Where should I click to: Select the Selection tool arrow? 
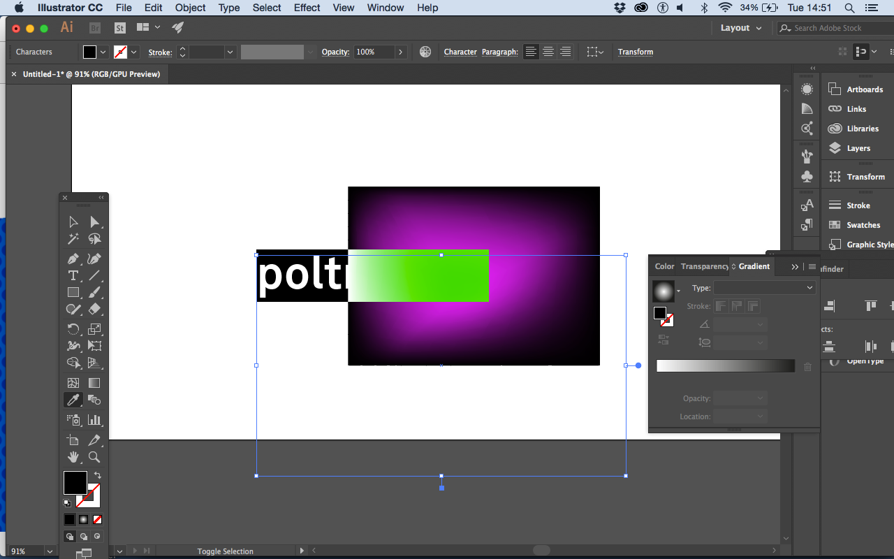pos(73,222)
